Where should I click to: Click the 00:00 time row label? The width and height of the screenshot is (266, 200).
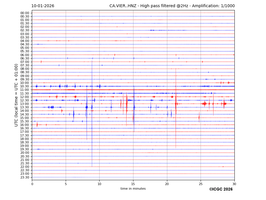point(25,13)
